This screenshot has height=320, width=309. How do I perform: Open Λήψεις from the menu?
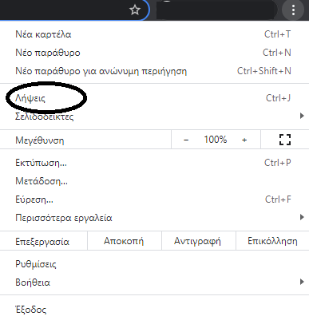pyautogui.click(x=154, y=98)
